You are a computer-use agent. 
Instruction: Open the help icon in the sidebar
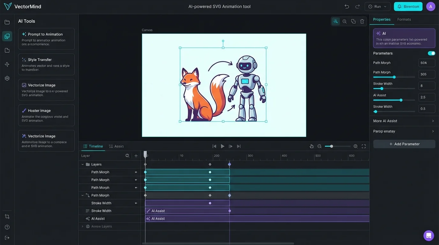click(7, 227)
